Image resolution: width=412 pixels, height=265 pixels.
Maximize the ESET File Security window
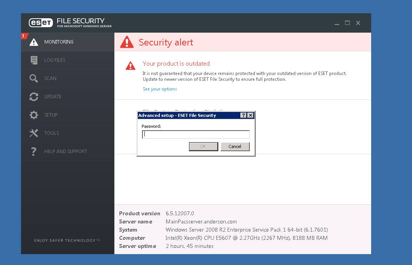347,23
